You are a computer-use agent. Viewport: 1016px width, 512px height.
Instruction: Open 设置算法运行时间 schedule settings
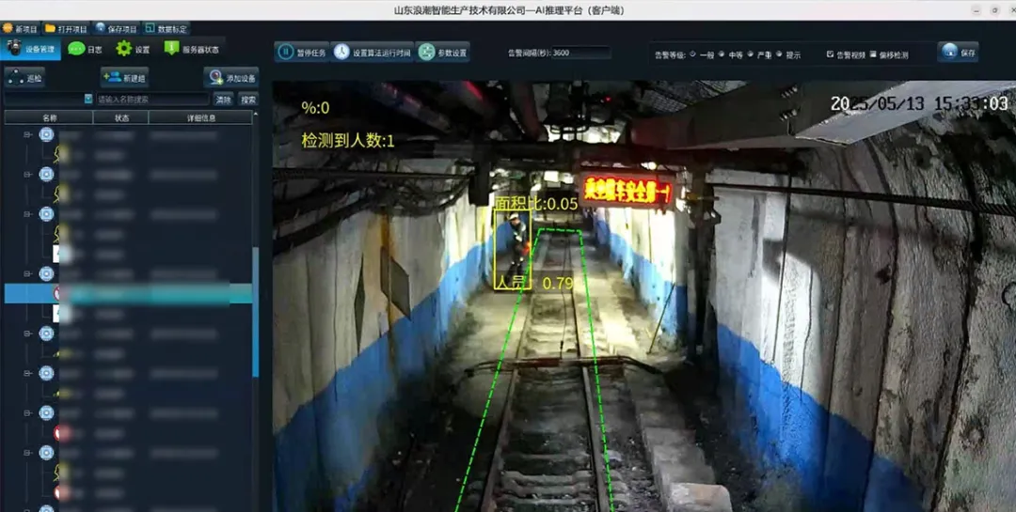coord(372,53)
